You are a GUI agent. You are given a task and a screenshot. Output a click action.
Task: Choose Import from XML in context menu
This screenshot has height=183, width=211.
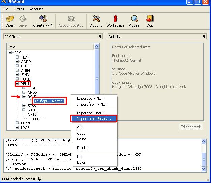(x=94, y=104)
